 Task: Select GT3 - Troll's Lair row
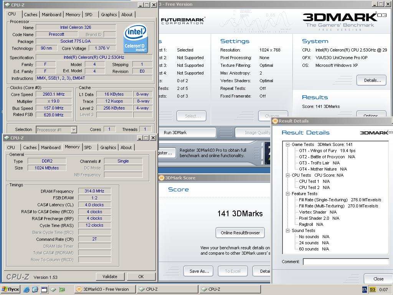tap(319, 163)
